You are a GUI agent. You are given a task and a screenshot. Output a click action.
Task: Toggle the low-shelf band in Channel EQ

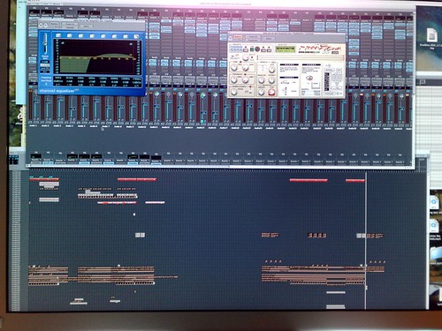(70, 35)
